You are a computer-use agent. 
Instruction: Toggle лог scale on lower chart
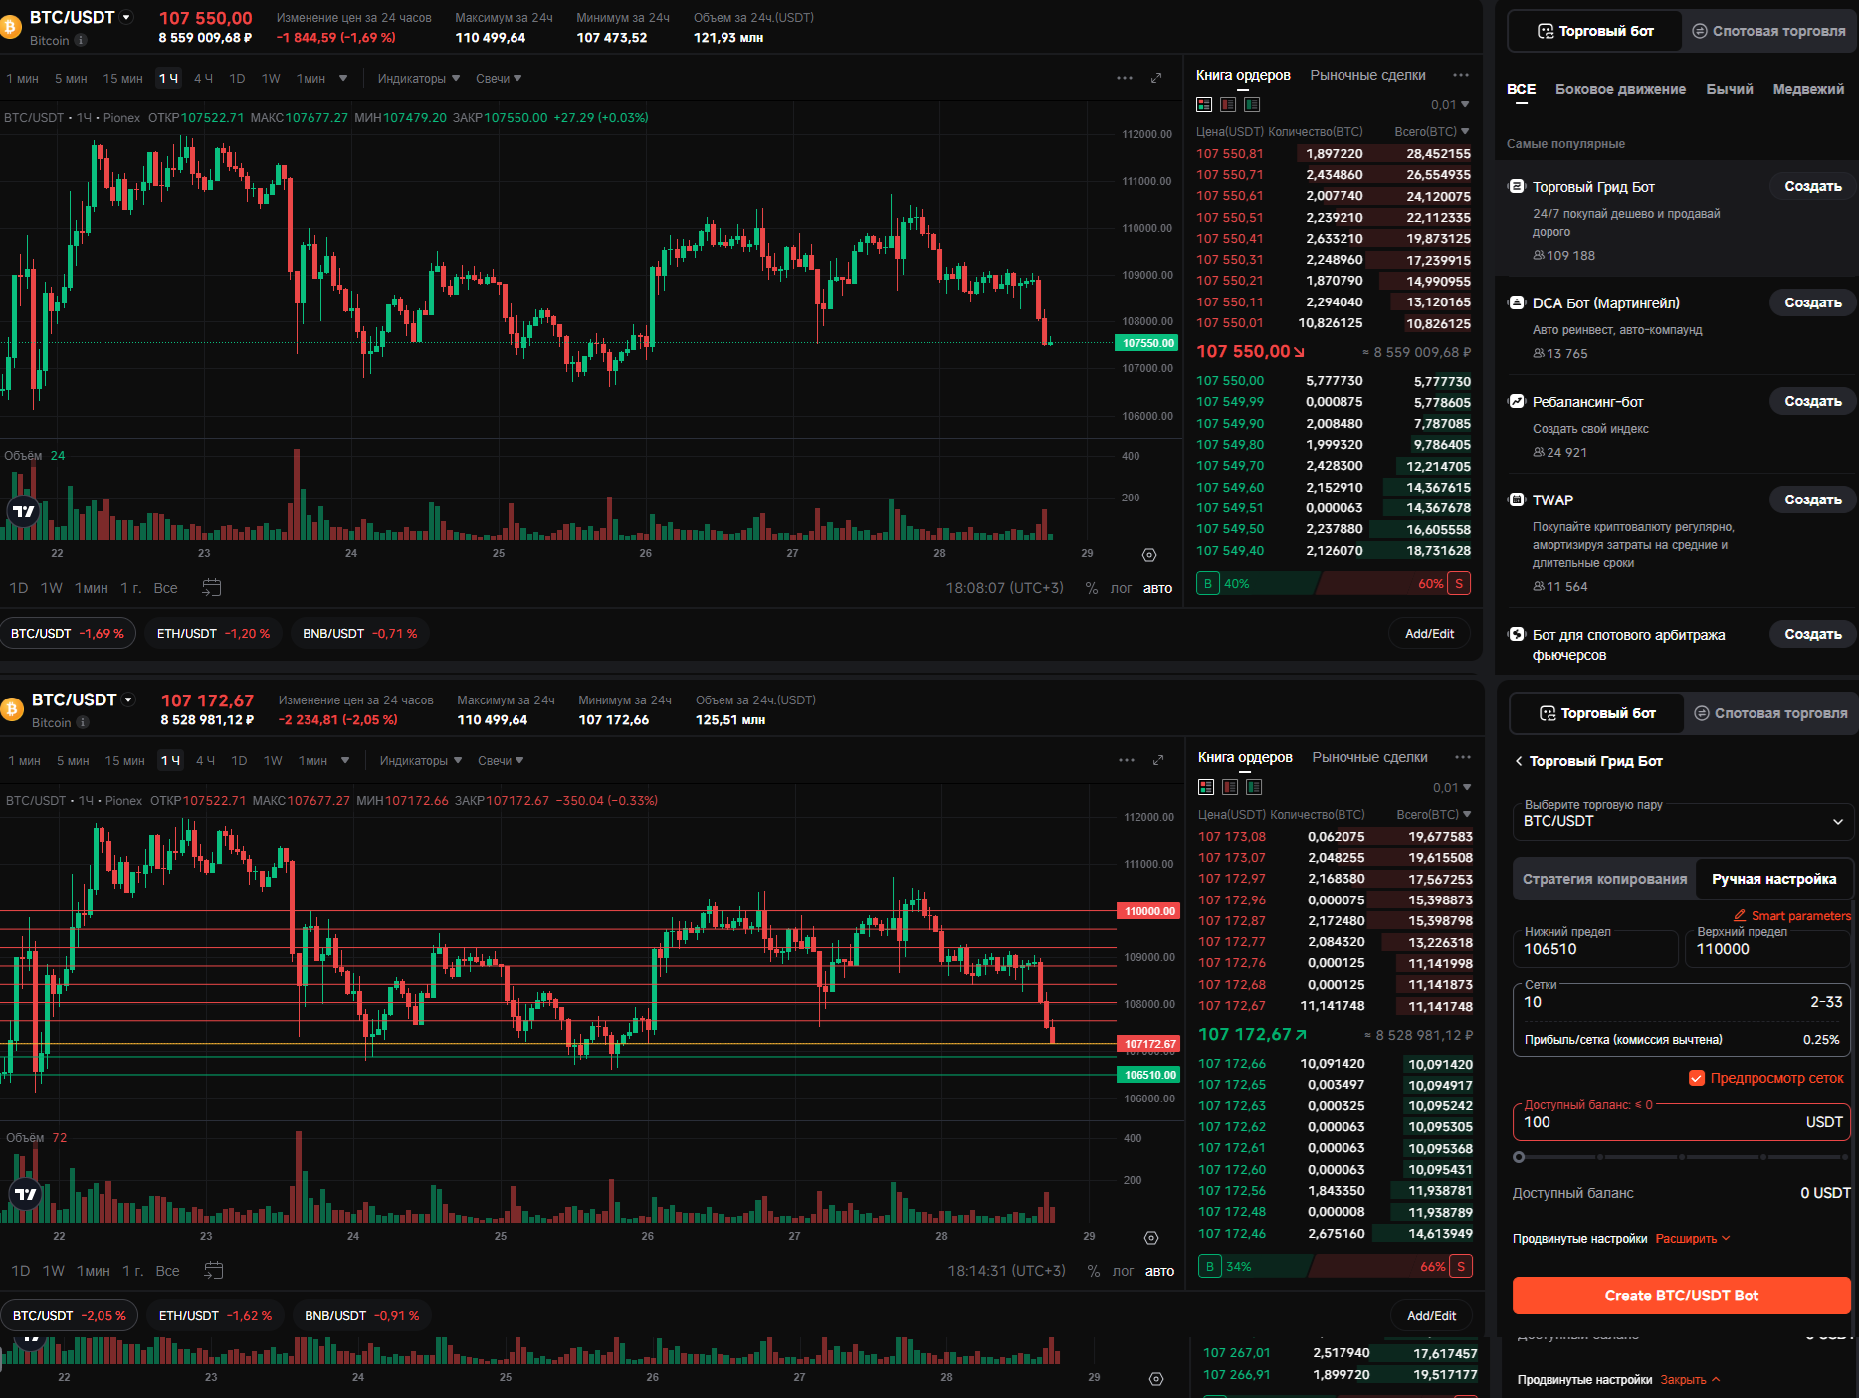(x=1123, y=1271)
